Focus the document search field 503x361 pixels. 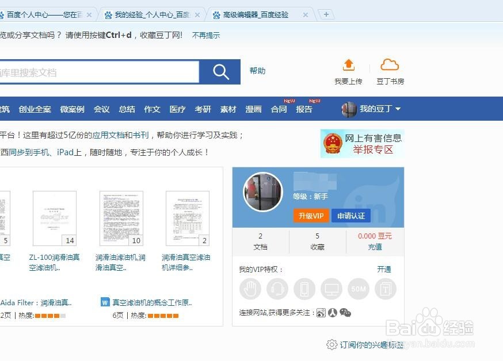click(x=99, y=72)
